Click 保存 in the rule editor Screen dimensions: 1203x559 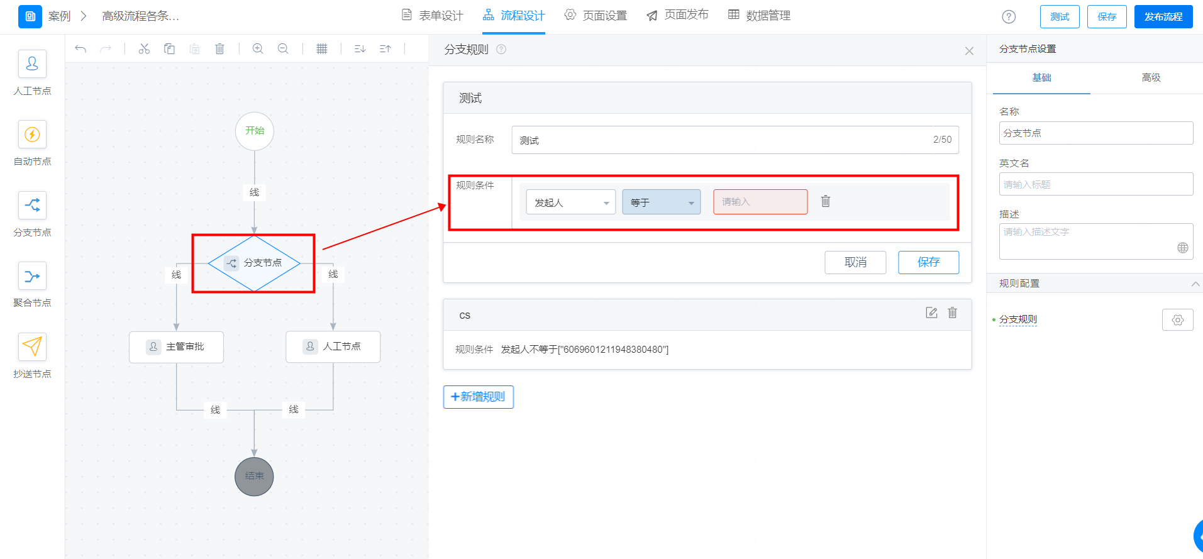[x=929, y=262]
